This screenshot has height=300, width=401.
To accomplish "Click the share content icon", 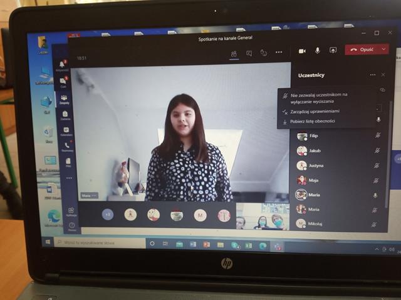I will [333, 50].
